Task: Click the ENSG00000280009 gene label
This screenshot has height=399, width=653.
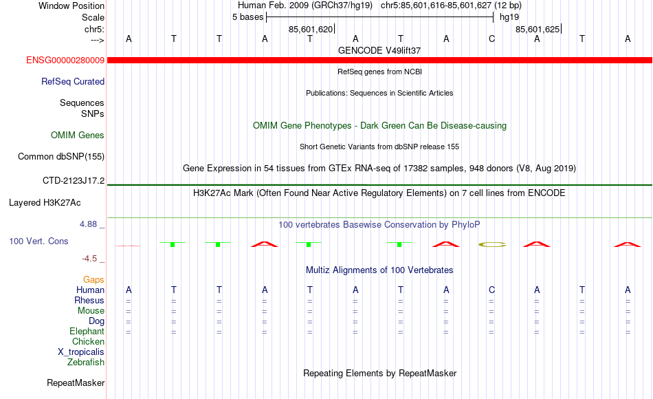Action: point(65,60)
